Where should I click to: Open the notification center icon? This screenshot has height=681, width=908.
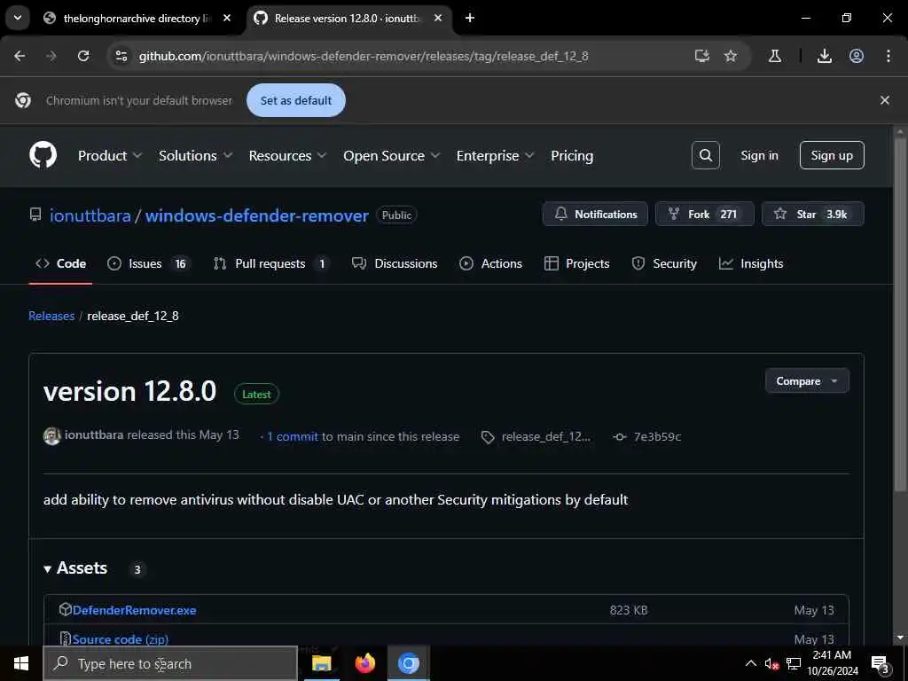[880, 664]
